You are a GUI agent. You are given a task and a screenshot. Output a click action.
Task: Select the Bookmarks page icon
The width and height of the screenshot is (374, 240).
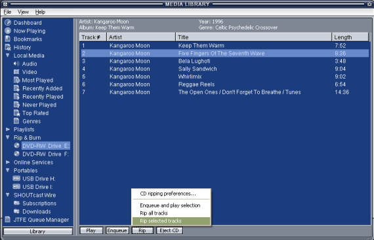point(8,39)
